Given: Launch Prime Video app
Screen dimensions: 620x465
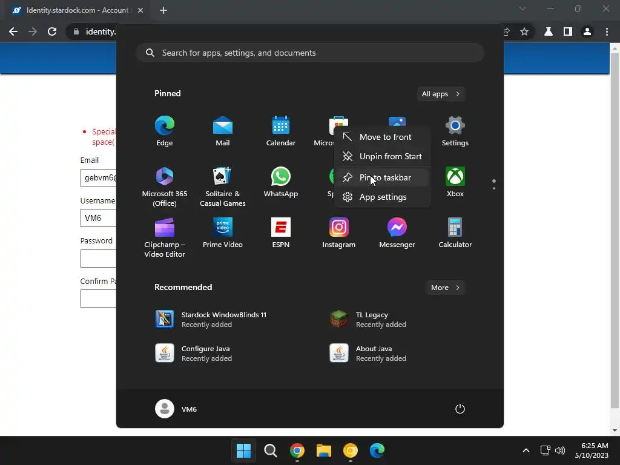Looking at the screenshot, I should click(x=223, y=233).
